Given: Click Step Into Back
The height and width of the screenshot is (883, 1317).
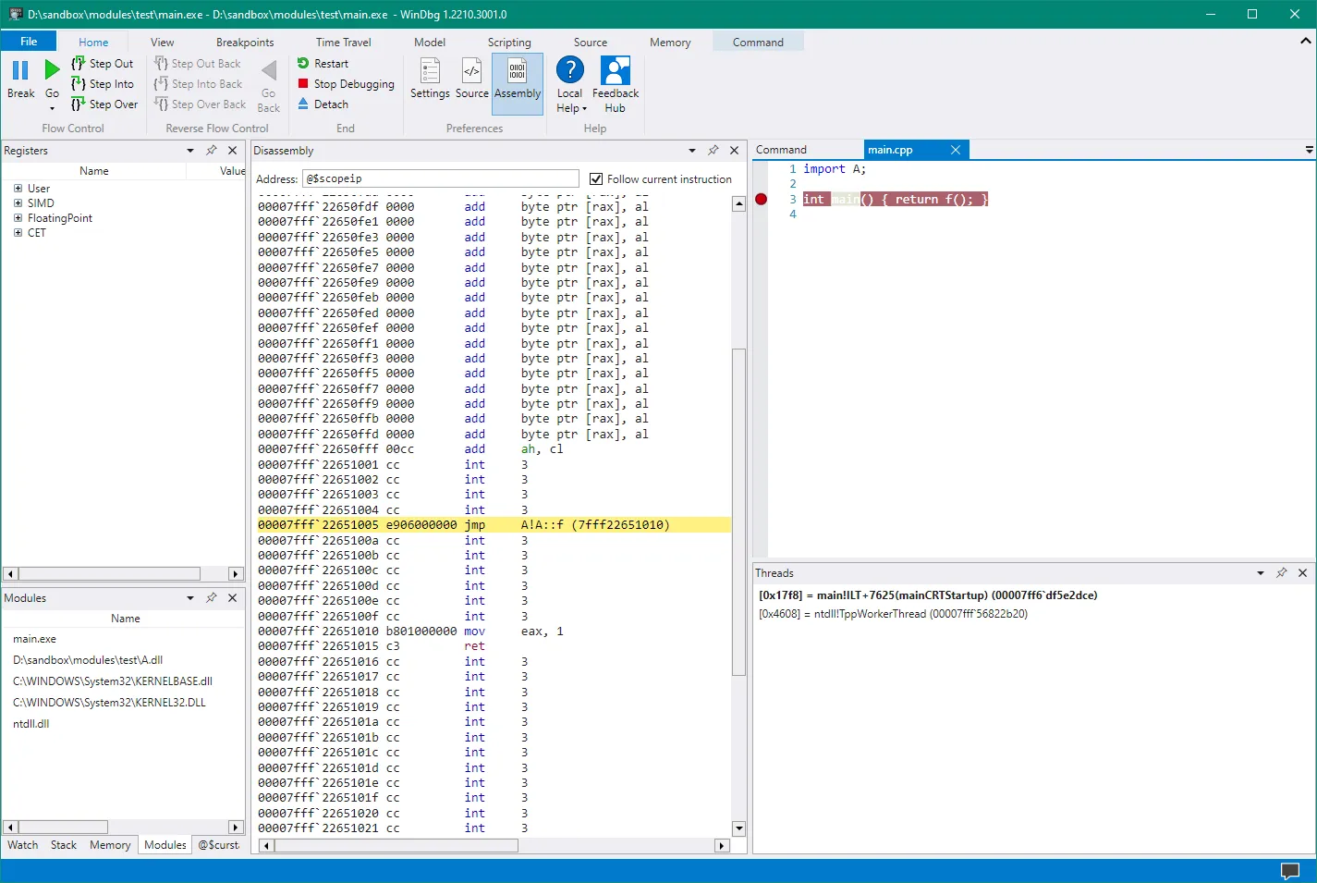Looking at the screenshot, I should 198,84.
